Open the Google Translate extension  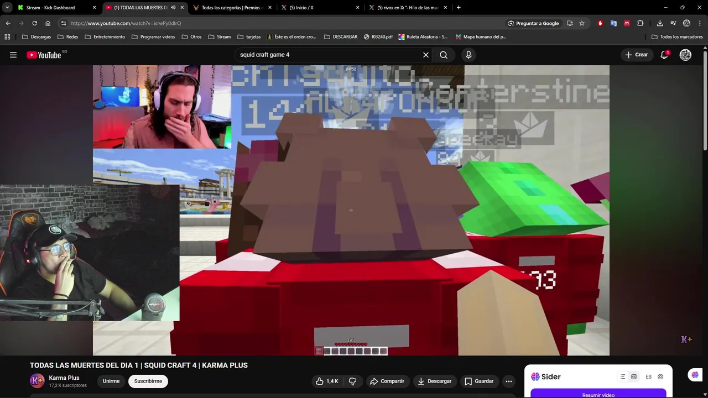(x=613, y=23)
